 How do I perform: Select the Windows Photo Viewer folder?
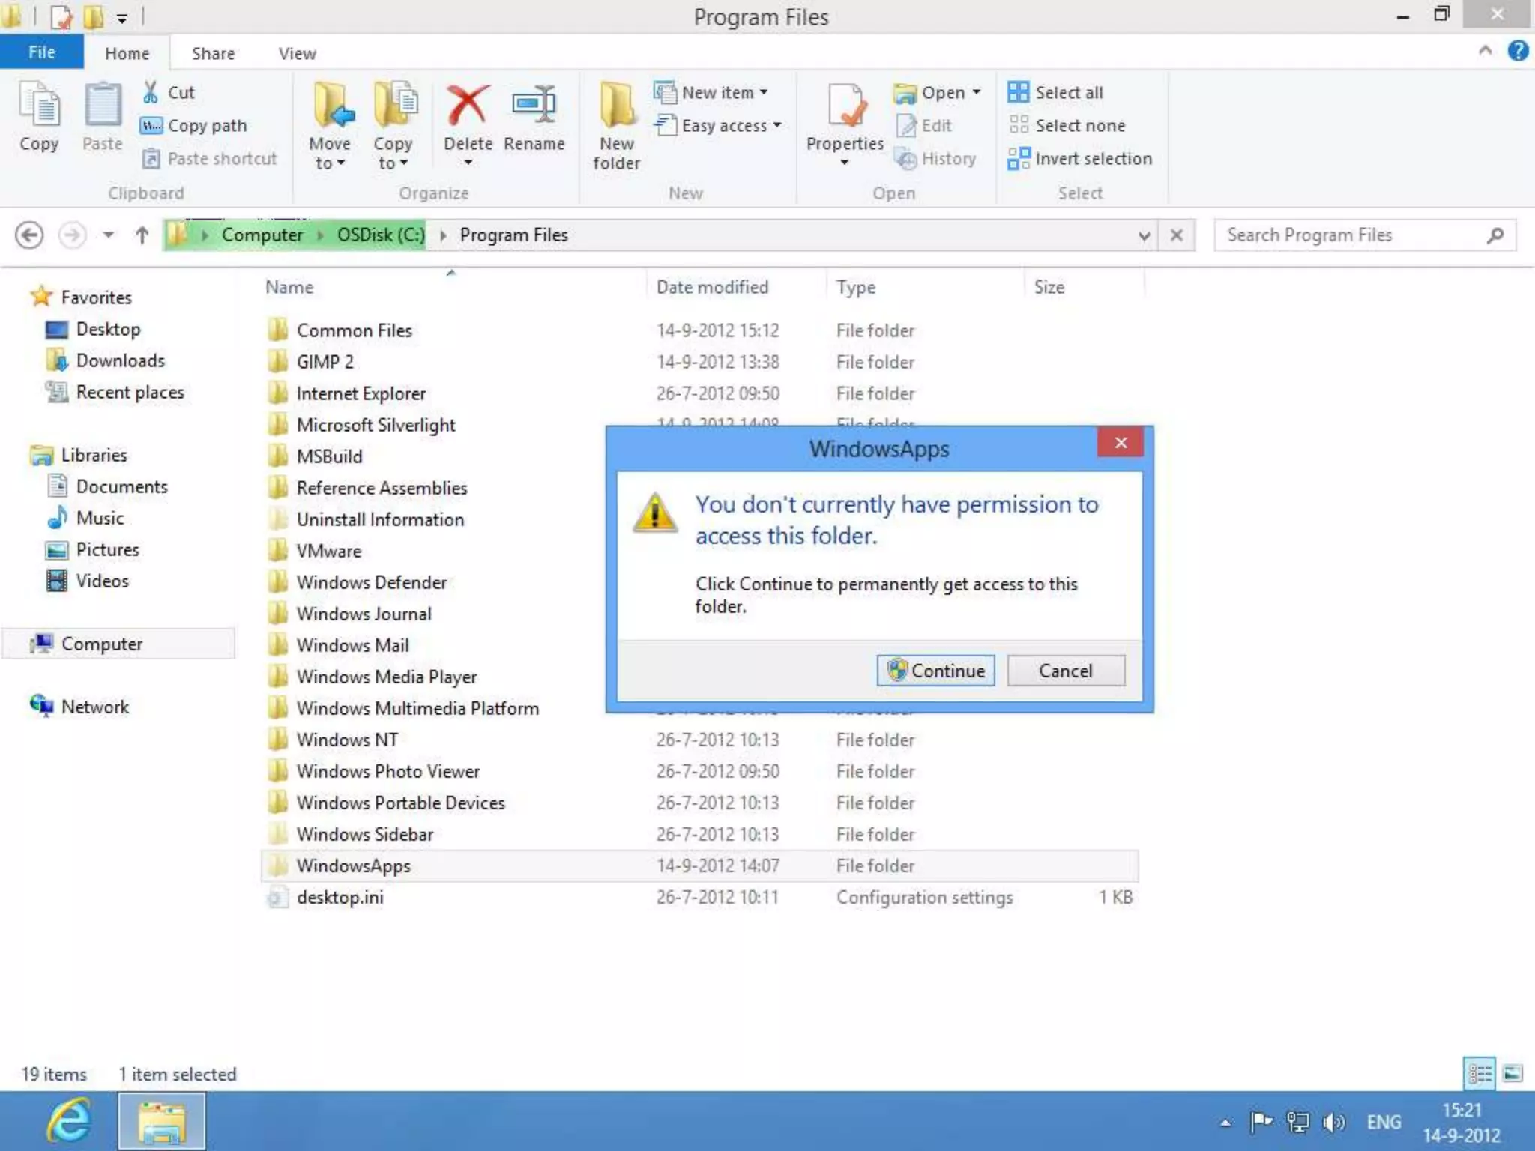pyautogui.click(x=387, y=771)
